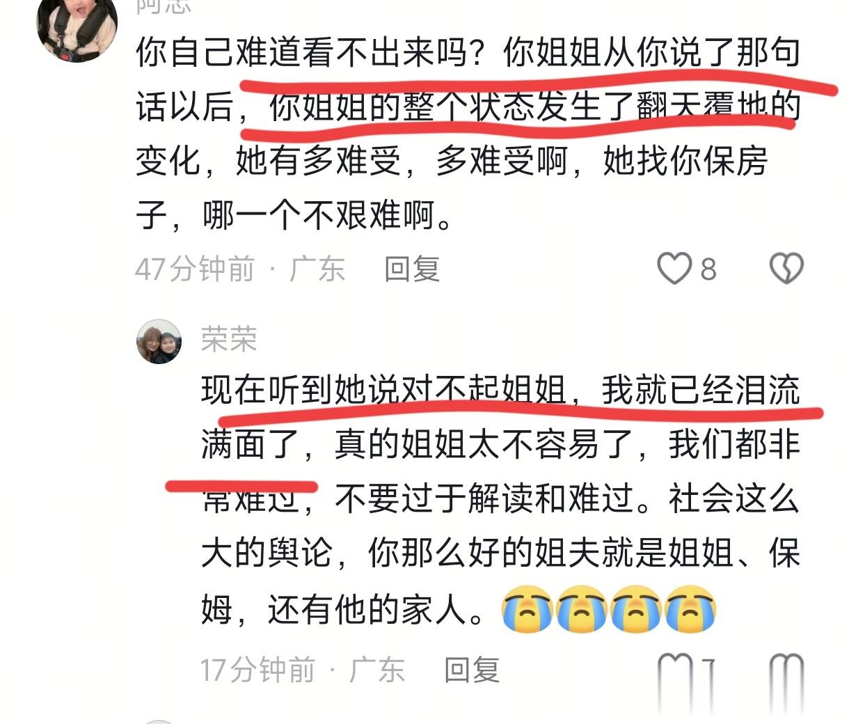Screen dimensions: 849x724
Task: Dislike 荣荣's reply via broken heart
Action: [786, 672]
